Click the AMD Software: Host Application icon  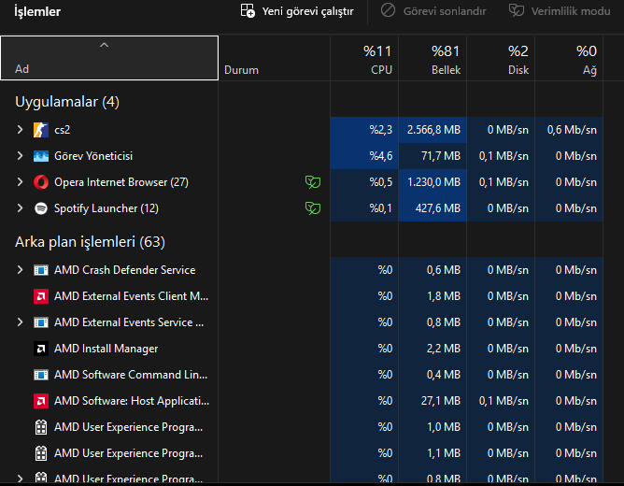click(41, 401)
